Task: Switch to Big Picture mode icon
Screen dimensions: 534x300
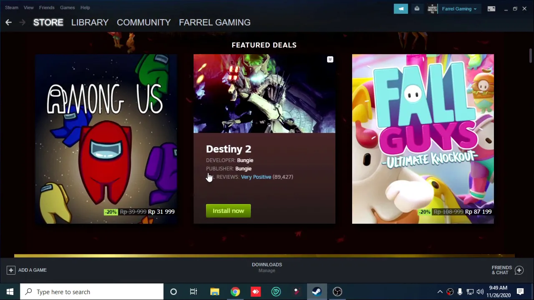Action: 491,9
